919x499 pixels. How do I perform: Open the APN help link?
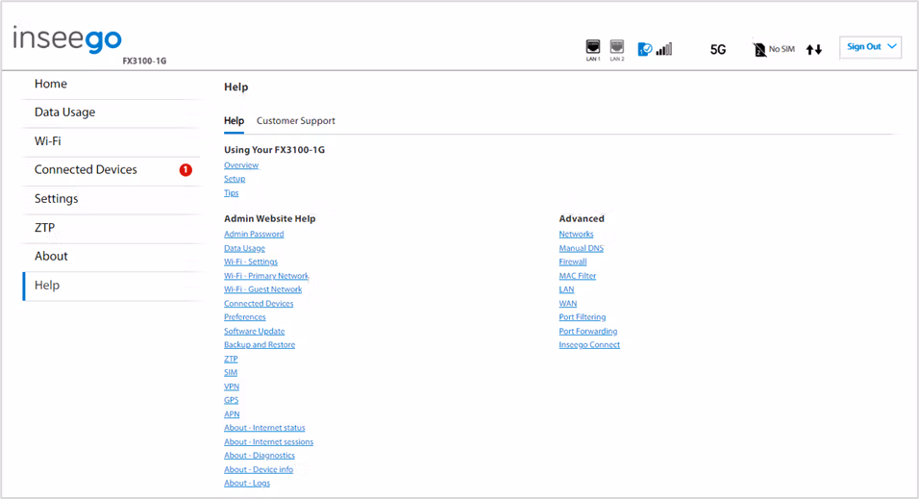click(232, 414)
